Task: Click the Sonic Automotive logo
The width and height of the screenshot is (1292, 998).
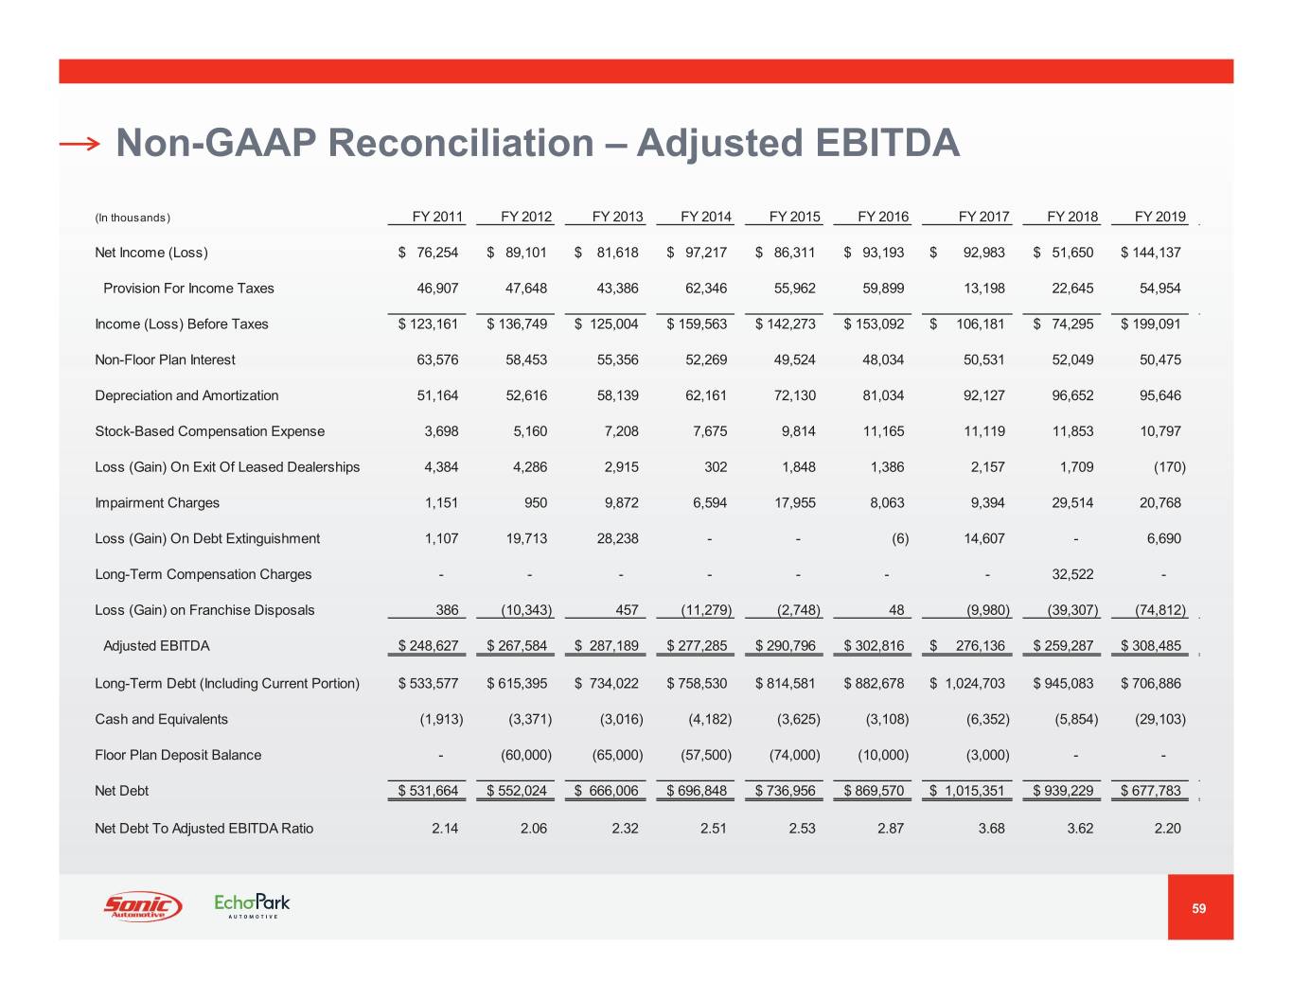Action: coord(142,906)
